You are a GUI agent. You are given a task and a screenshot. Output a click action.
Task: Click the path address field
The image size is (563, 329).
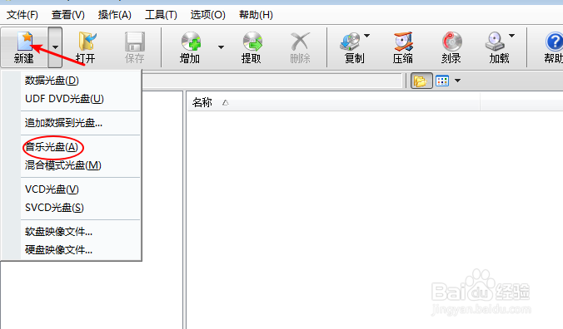tap(272, 81)
